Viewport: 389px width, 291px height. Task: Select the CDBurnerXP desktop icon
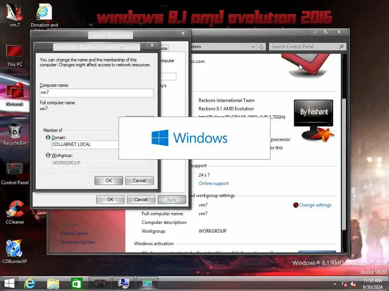tap(15, 252)
